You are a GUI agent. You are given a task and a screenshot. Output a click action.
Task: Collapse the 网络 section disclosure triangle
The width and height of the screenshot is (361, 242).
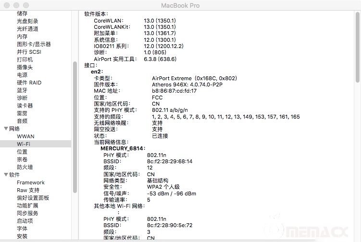(x=6, y=129)
